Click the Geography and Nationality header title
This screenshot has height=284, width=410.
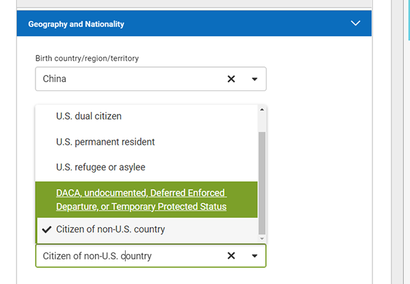pos(76,24)
